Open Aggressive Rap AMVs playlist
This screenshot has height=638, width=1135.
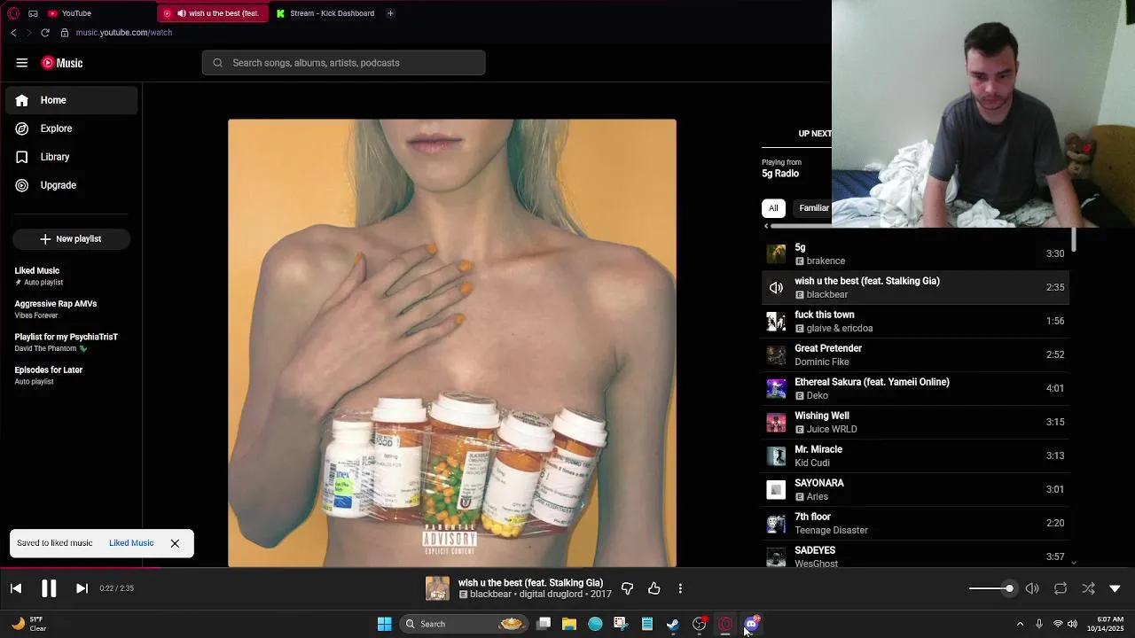[71, 309]
